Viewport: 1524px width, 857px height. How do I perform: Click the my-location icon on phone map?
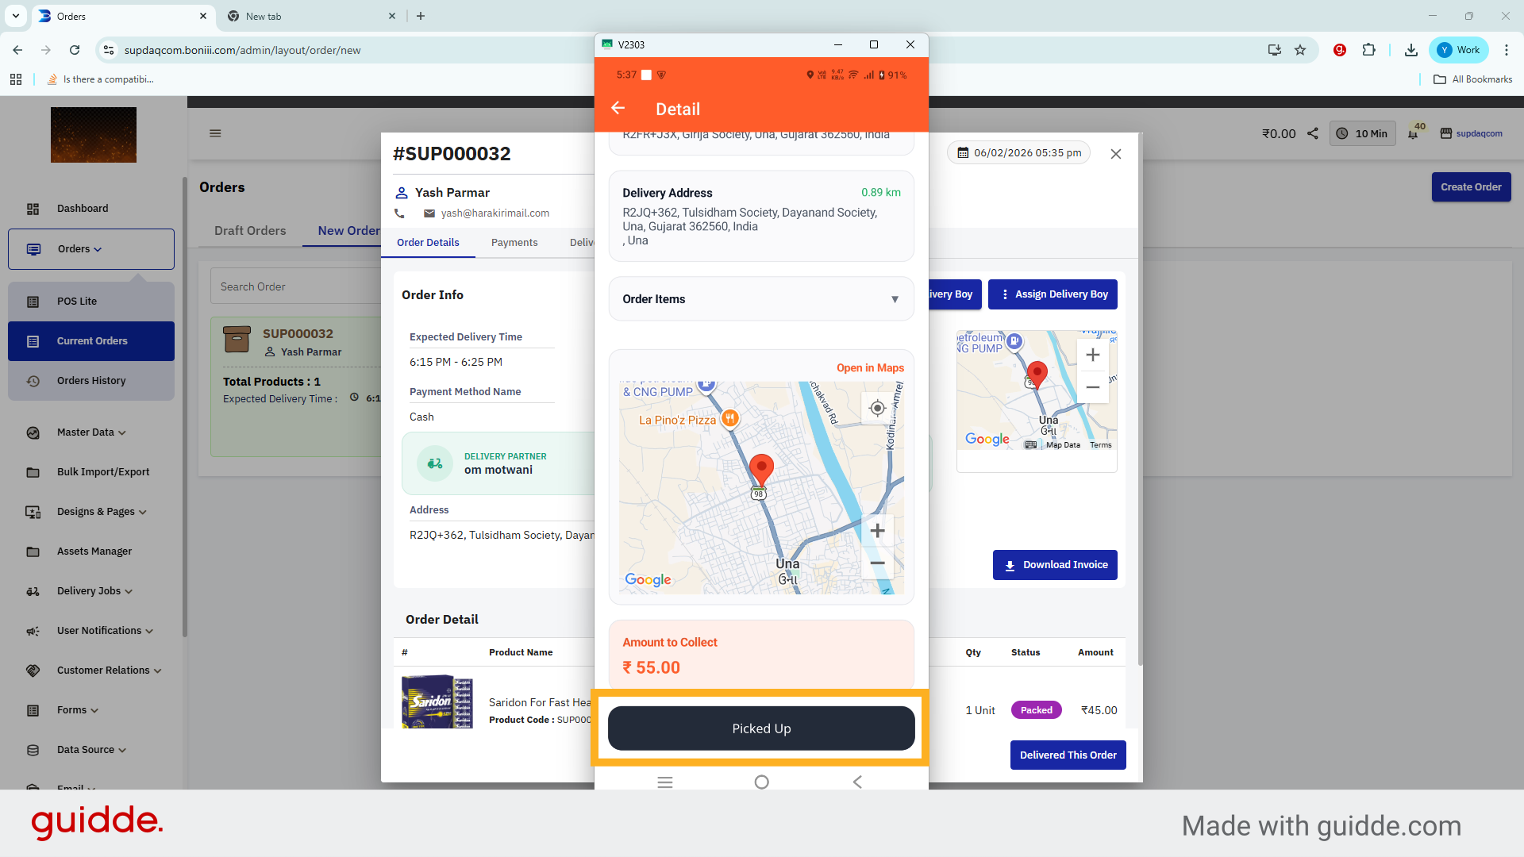pos(877,408)
